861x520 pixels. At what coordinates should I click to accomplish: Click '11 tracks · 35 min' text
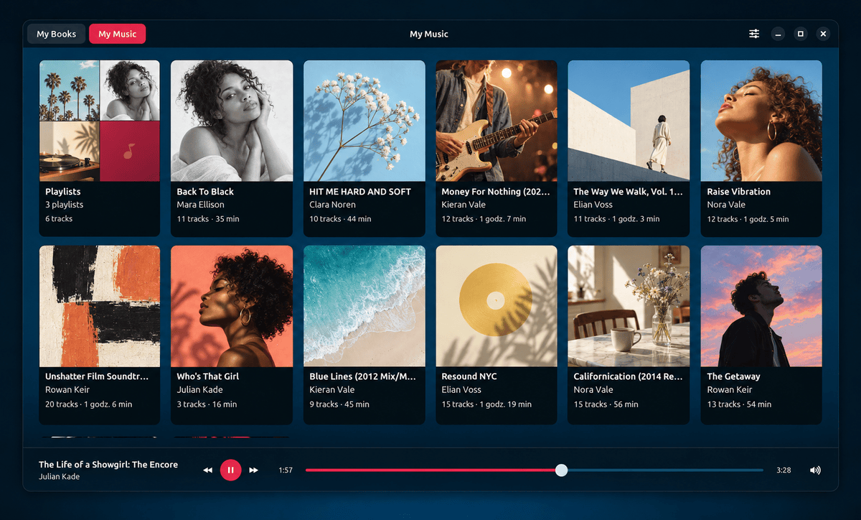click(x=208, y=219)
